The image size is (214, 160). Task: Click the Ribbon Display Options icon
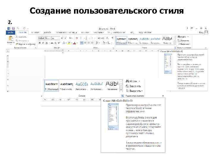pyautogui.click(x=192, y=28)
